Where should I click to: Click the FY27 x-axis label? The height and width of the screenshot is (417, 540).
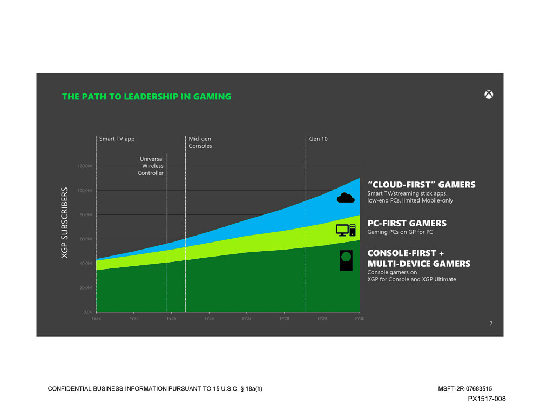pyautogui.click(x=247, y=319)
